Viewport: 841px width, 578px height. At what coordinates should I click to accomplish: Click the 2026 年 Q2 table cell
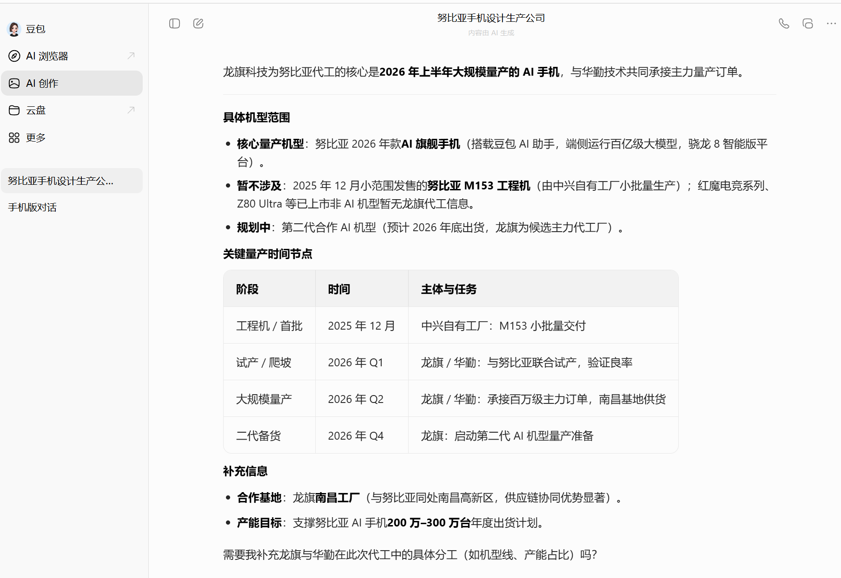pyautogui.click(x=362, y=399)
